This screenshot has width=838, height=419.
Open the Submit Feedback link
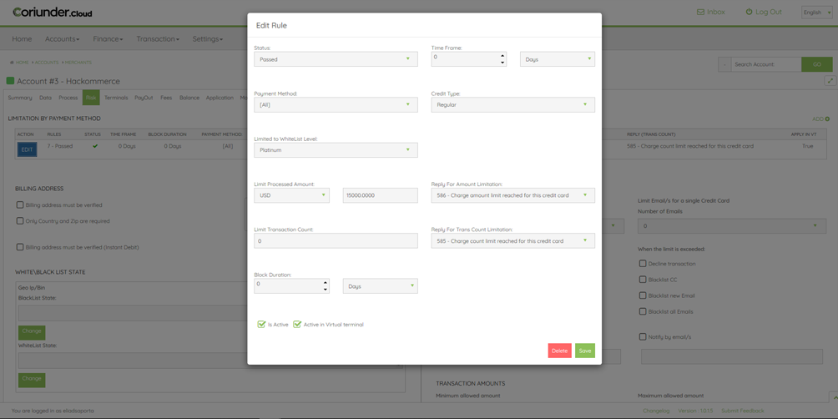[x=742, y=411]
